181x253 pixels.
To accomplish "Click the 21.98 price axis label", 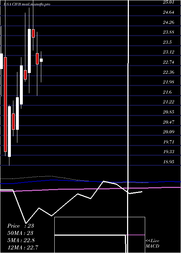I will click(x=169, y=82).
